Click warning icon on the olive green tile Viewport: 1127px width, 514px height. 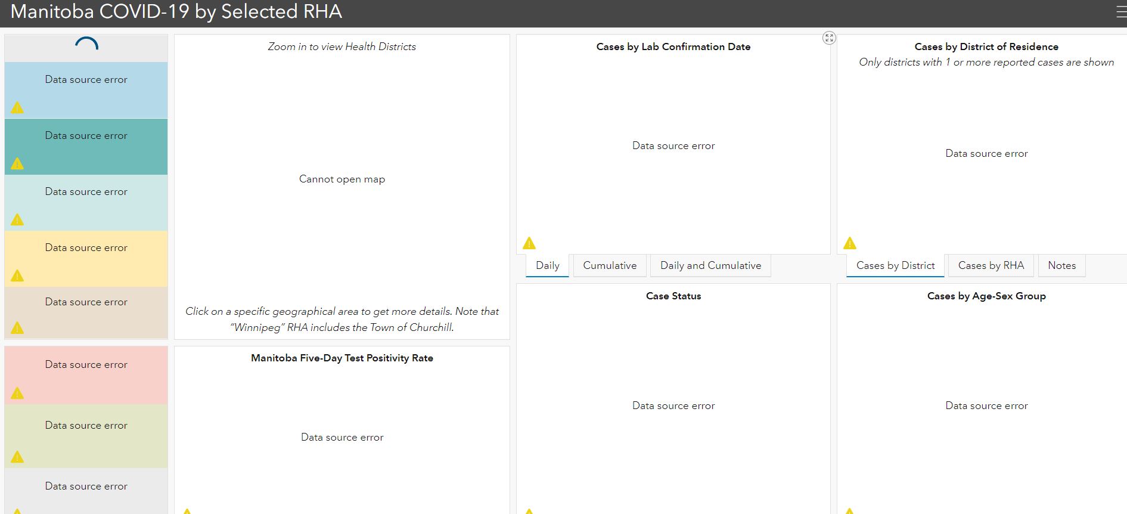coord(17,457)
